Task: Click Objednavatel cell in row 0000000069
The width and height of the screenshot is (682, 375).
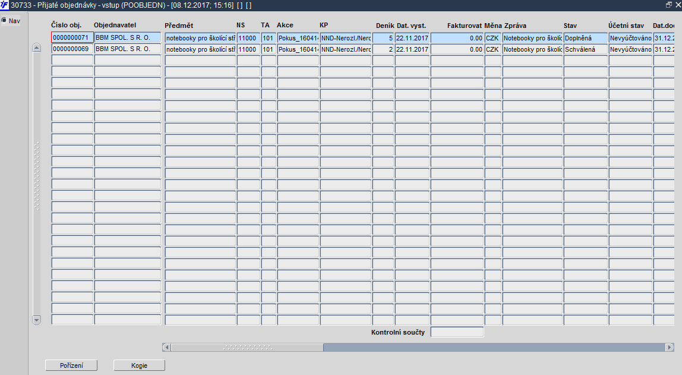Action: coord(128,49)
